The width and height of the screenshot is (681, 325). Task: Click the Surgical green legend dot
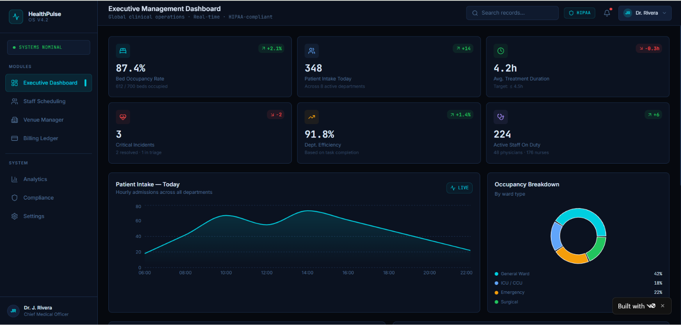tap(496, 302)
